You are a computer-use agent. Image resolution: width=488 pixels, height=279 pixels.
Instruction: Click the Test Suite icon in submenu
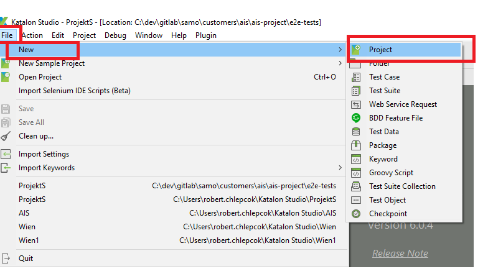pos(356,91)
